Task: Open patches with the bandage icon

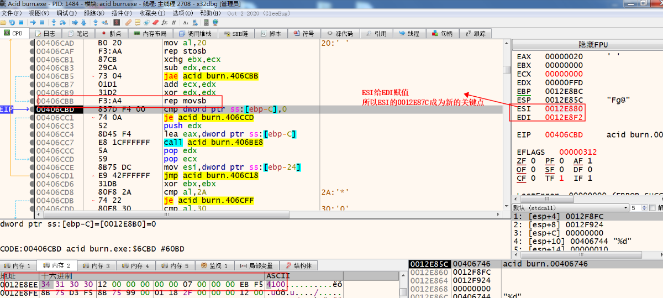Action: [x=128, y=23]
